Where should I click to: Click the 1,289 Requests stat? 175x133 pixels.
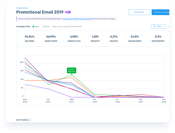[x=95, y=39]
